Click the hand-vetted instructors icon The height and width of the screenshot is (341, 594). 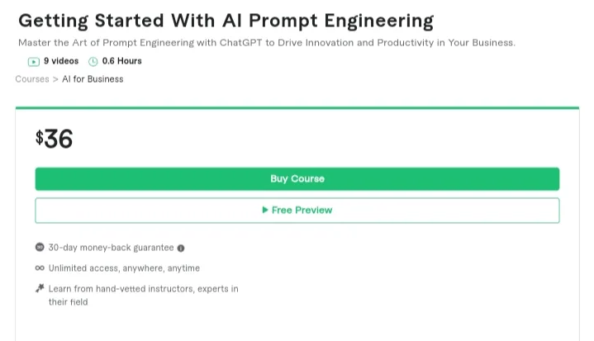click(40, 289)
